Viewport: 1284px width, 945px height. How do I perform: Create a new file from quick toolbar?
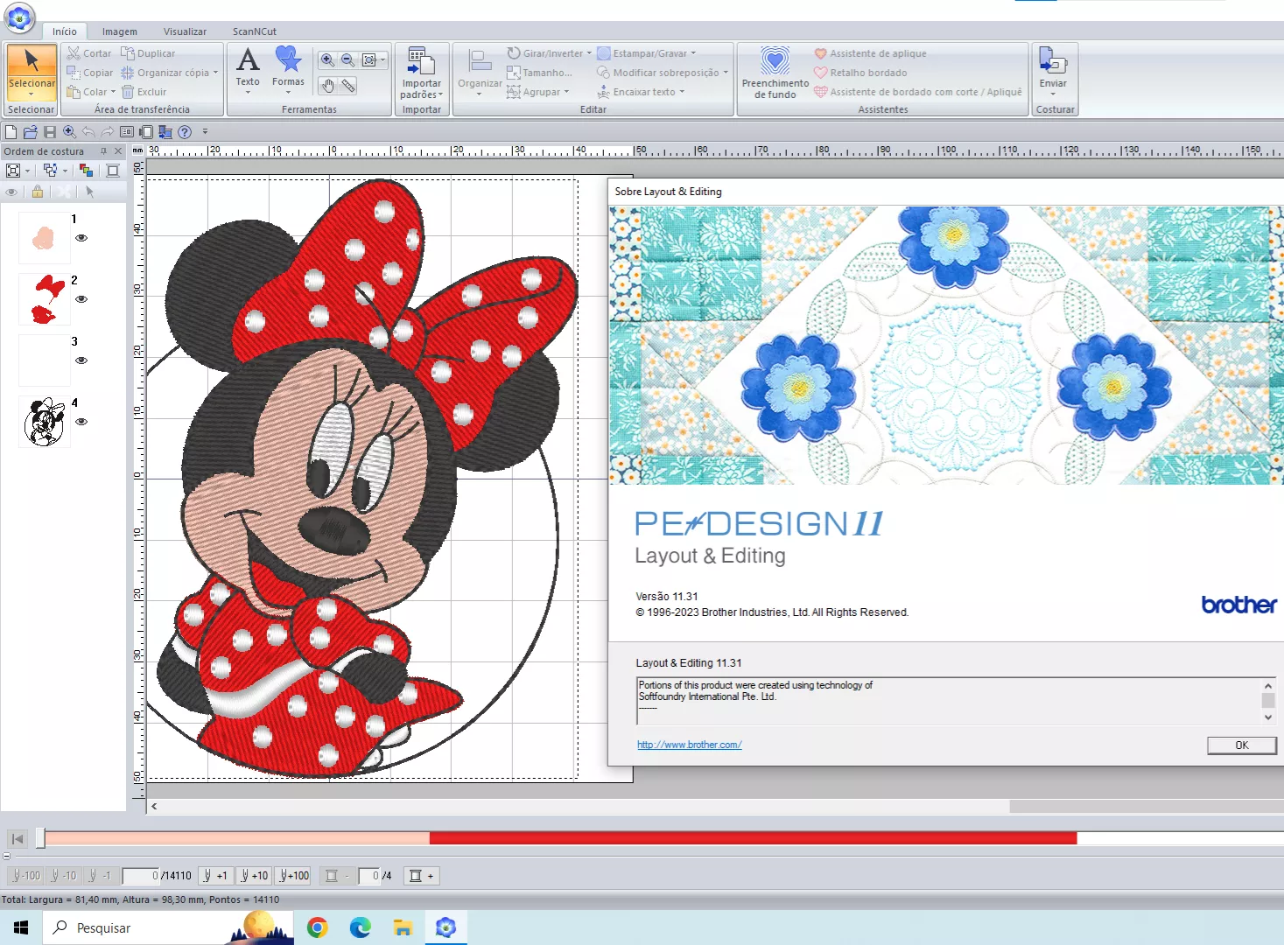coord(11,132)
